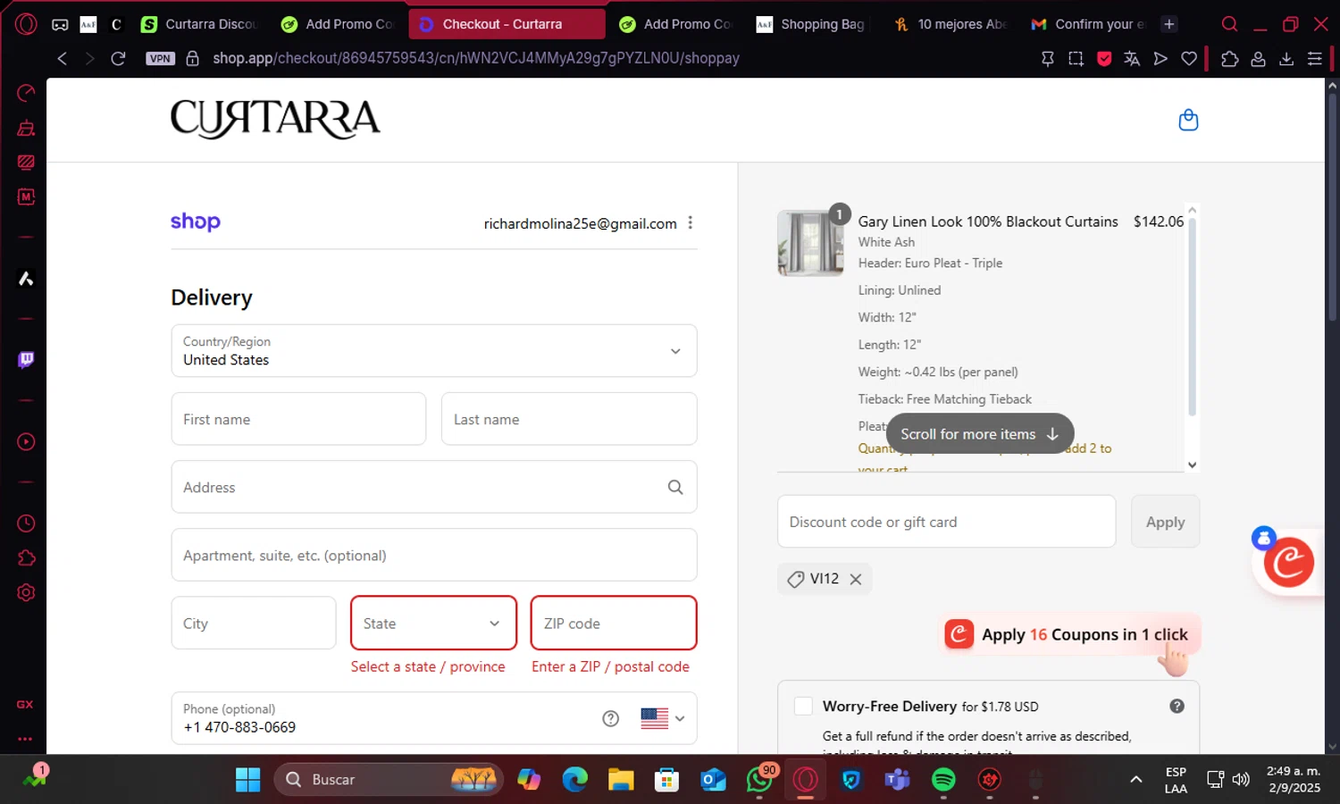Click the Last name field
The image size is (1340, 804).
pos(569,419)
